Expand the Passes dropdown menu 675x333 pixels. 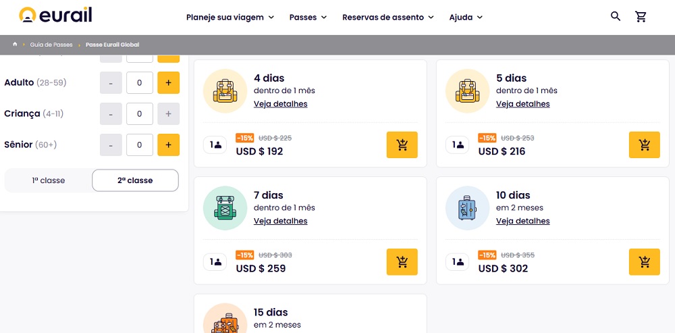coord(308,17)
